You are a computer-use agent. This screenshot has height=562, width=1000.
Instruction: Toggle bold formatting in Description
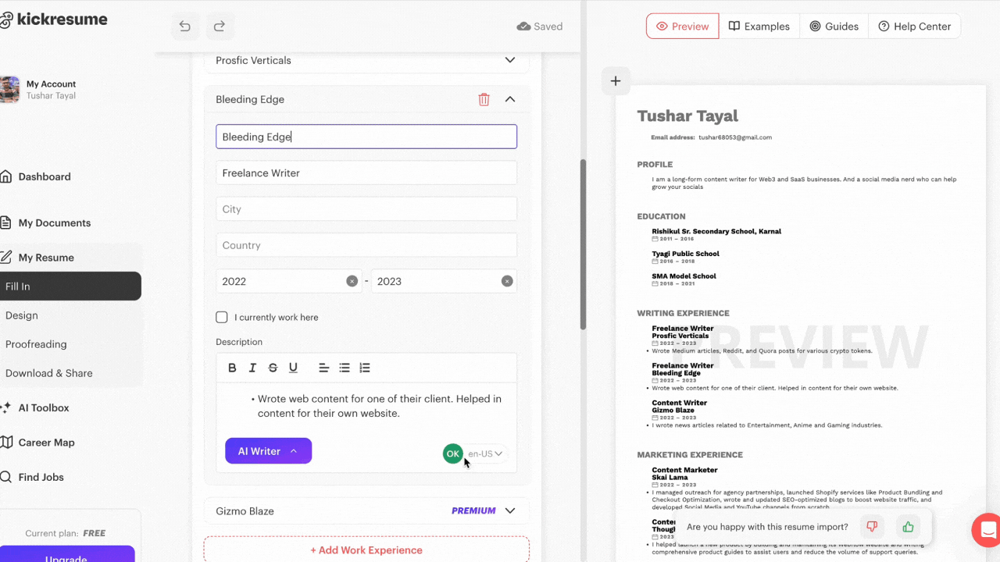[x=232, y=368]
